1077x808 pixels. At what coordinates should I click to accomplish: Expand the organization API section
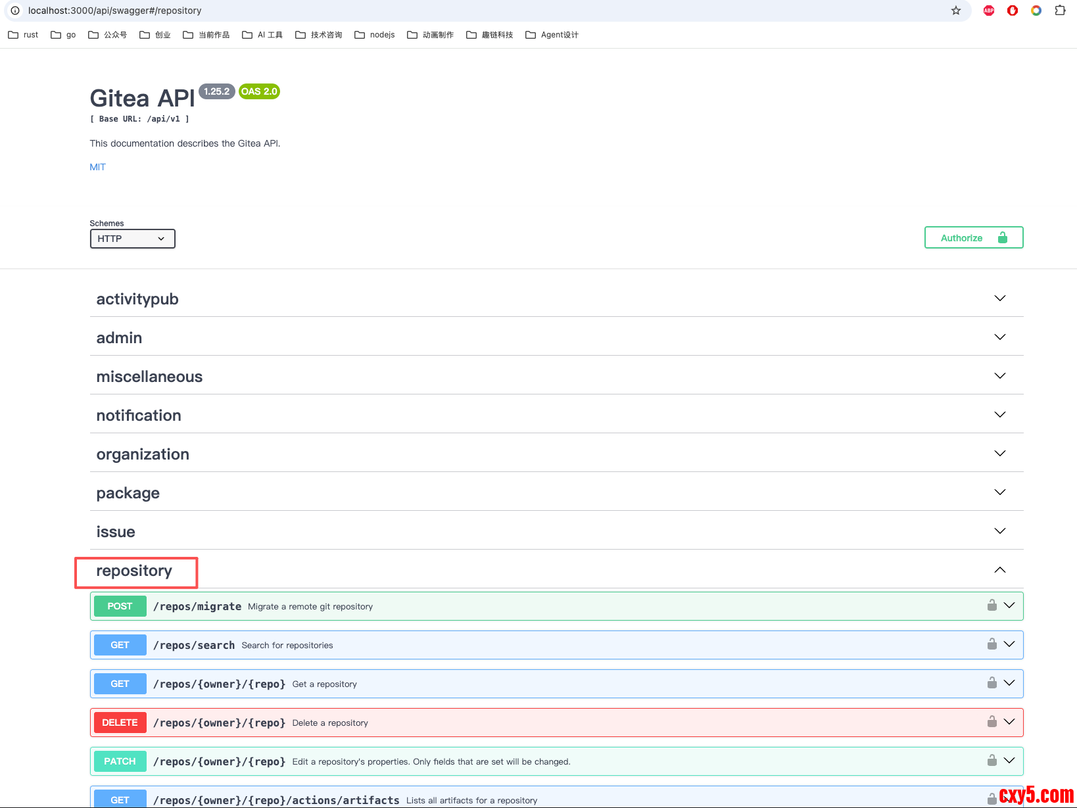tap(999, 454)
